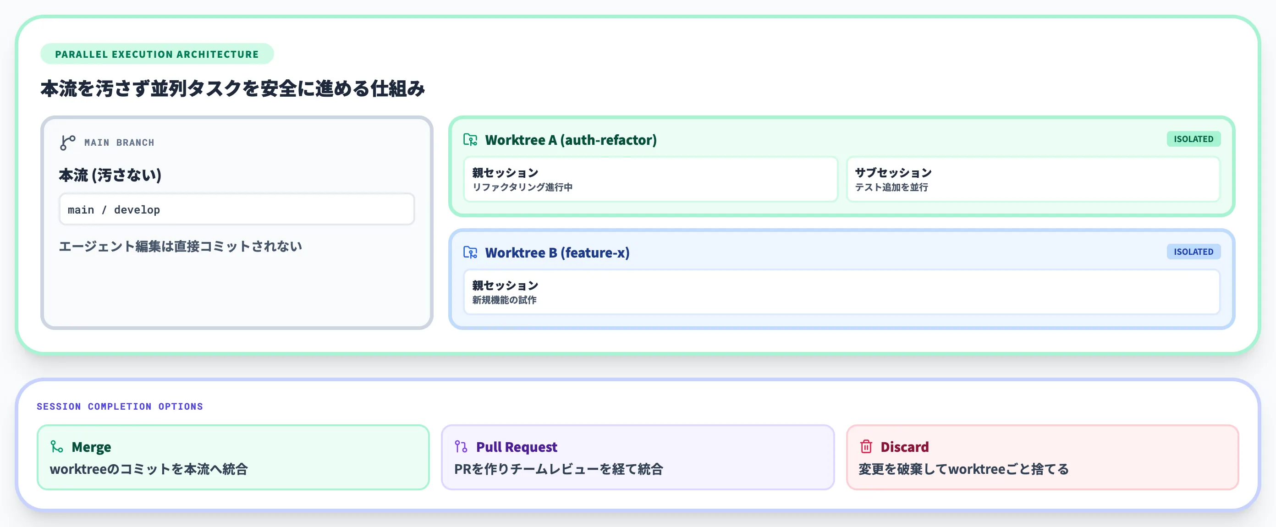This screenshot has width=1276, height=527.
Task: Select the Pull Request completion option card
Action: [x=638, y=457]
